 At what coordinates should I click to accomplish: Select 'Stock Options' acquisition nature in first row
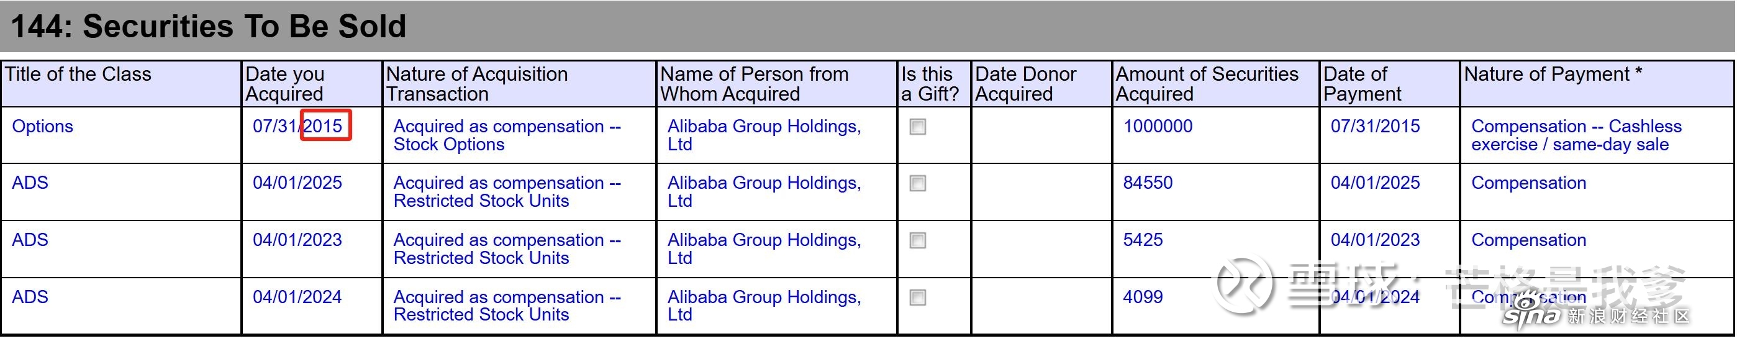[449, 144]
